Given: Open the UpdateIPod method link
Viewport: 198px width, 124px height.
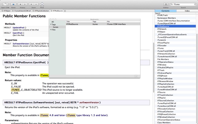Looking at the screenshot, I should [x=18, y=28].
